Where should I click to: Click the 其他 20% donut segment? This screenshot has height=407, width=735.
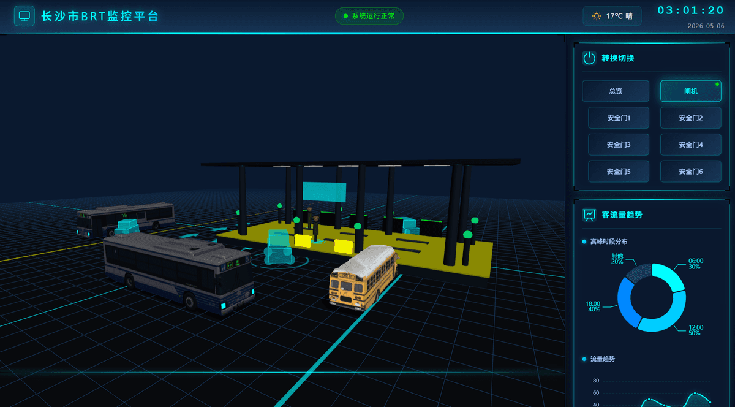pyautogui.click(x=638, y=273)
